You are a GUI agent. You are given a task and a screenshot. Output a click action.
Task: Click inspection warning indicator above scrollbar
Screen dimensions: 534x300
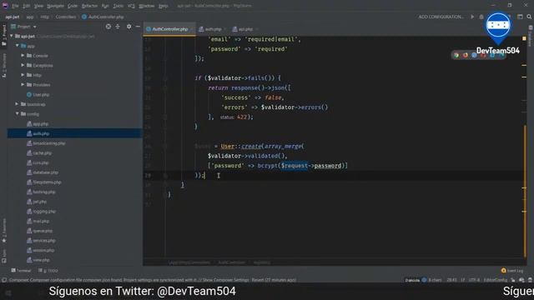[524, 39]
